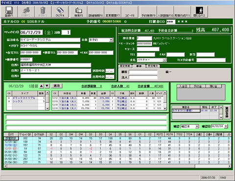Select the facility row starting at 20:30
Viewport: 235px width, 181px height.
(x=195, y=111)
